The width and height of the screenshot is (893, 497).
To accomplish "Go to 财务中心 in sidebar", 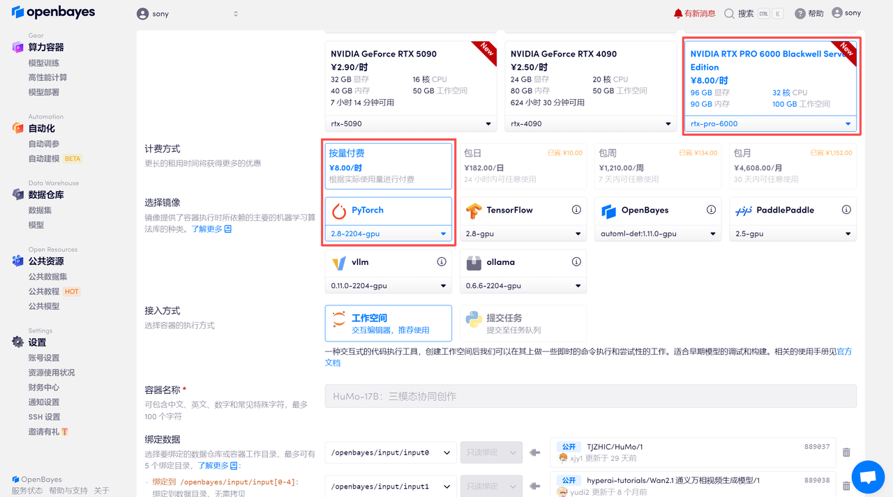I will tap(44, 387).
